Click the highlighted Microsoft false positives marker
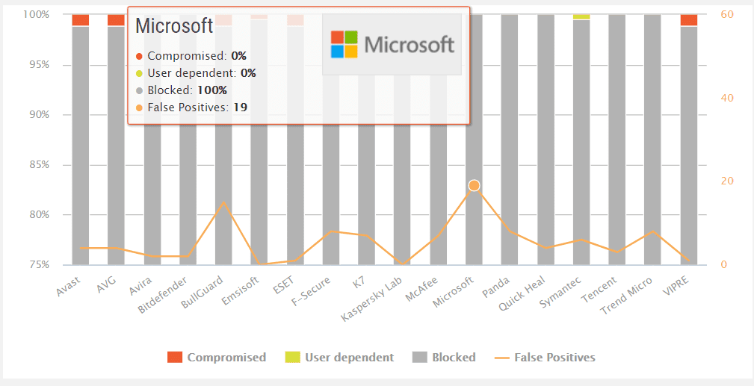Image resolution: width=754 pixels, height=386 pixels. pos(474,185)
